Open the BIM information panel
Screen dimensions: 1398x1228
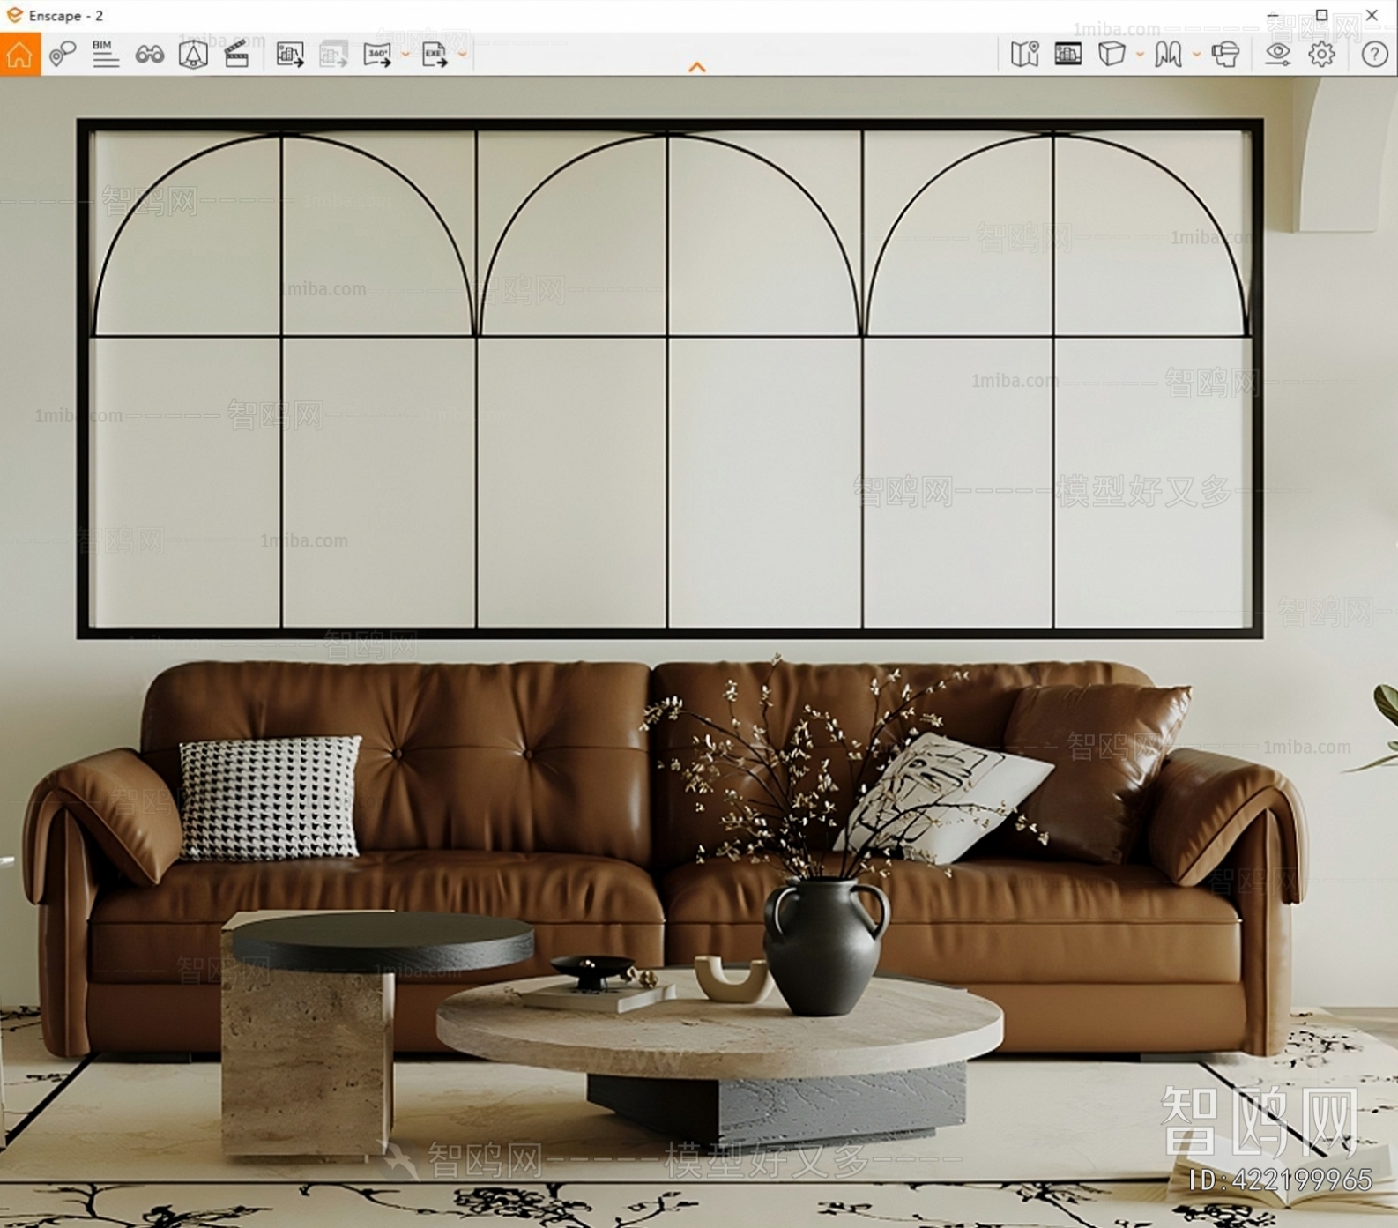[x=106, y=54]
